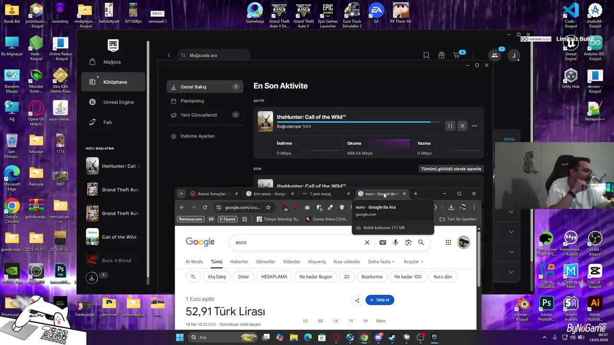Click Takip et button for Euro
Image resolution: width=614 pixels, height=345 pixels.
(x=379, y=300)
